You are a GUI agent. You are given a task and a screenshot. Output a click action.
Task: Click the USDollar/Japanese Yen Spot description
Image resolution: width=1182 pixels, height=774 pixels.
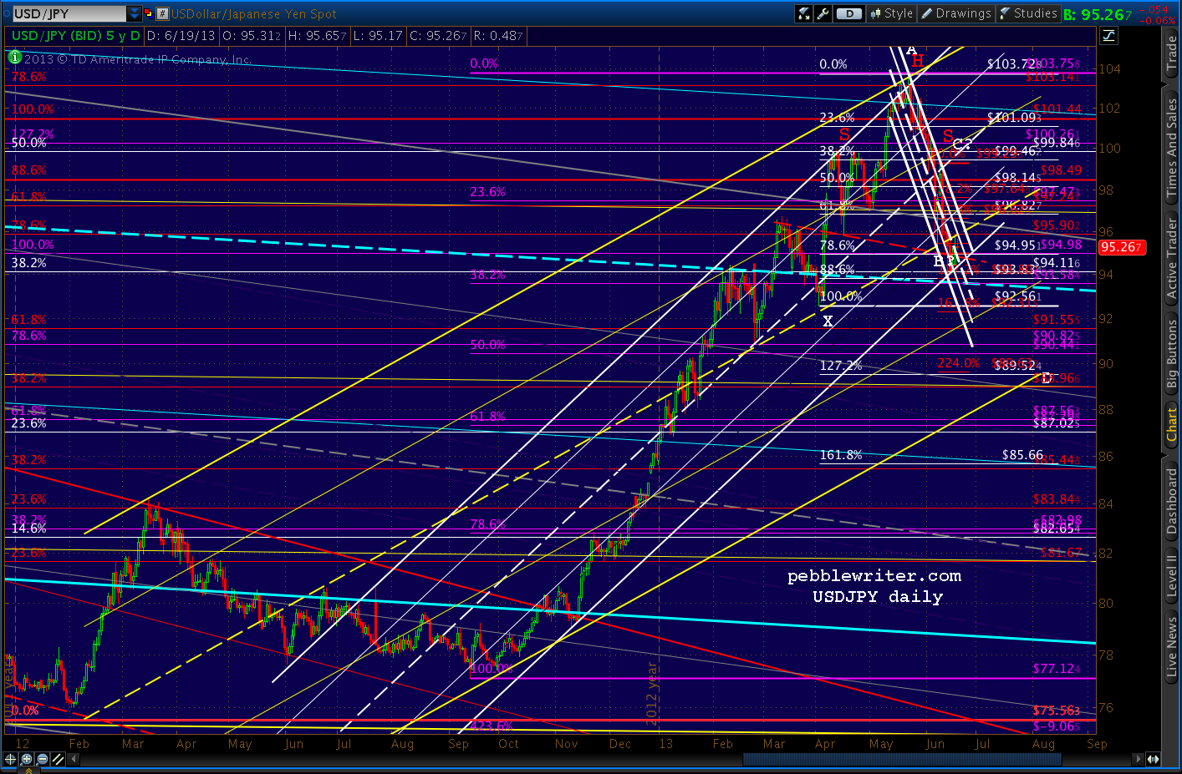click(x=254, y=13)
